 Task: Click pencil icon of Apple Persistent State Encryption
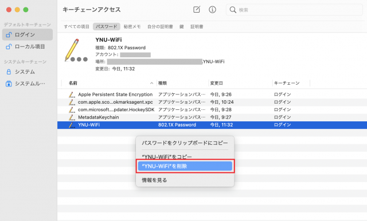click(72, 94)
